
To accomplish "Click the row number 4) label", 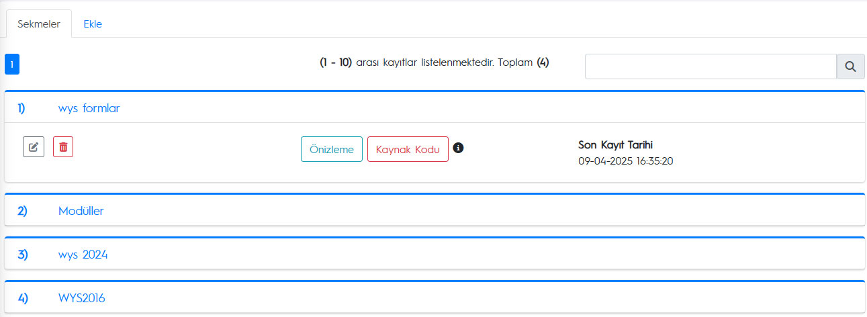I will (22, 298).
